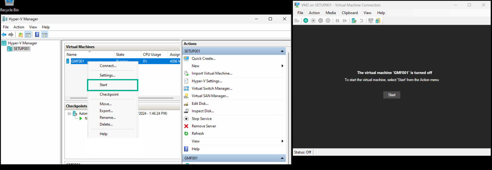The height and width of the screenshot is (170, 492).
Task: Click the Checkpoint icon in VM Connection toolbar
Action: pos(354,21)
